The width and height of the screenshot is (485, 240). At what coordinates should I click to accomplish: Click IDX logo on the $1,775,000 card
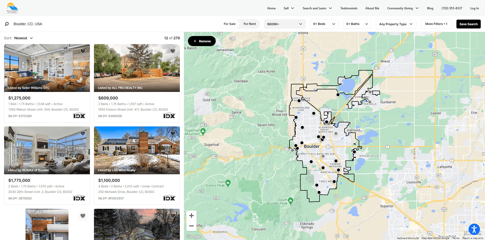[79, 198]
